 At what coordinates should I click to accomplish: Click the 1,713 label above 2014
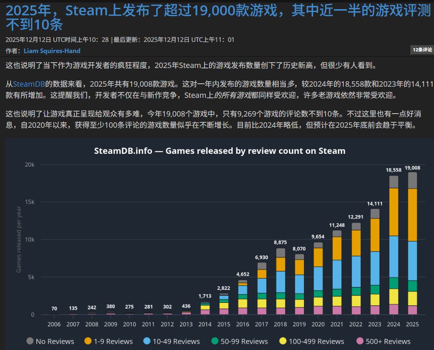coord(205,296)
